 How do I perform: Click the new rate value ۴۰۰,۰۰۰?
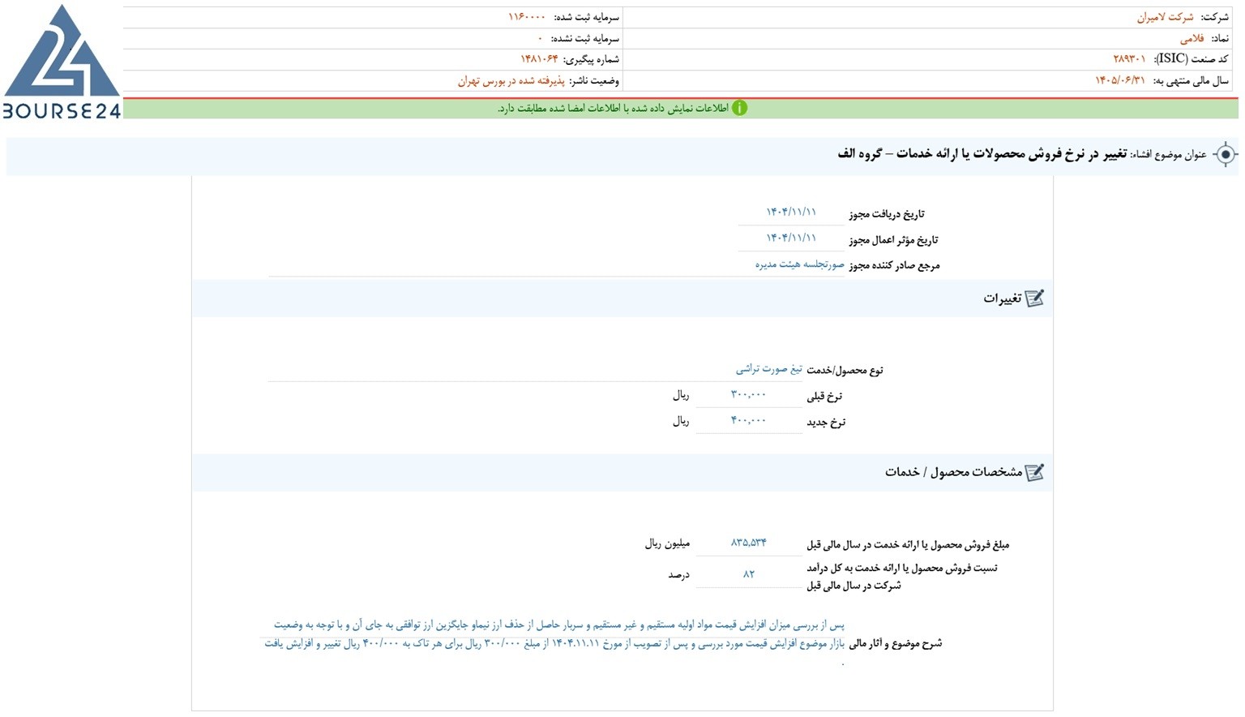(x=748, y=421)
